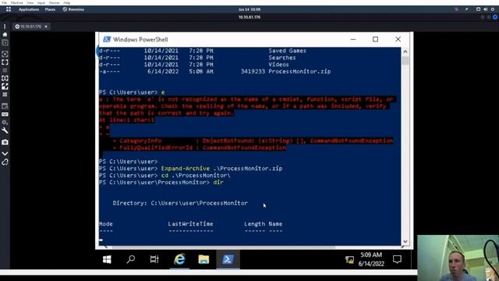Click the display icon in top panel tray
499x281 pixels.
click(478, 9)
